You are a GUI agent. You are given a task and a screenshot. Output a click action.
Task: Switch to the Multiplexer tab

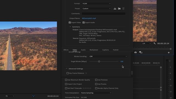point(94,50)
